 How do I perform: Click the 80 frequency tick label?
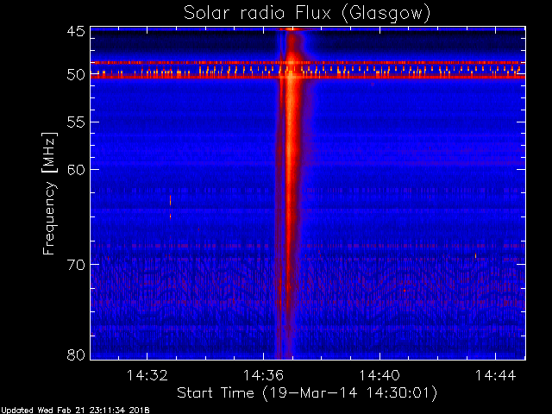[x=76, y=354]
